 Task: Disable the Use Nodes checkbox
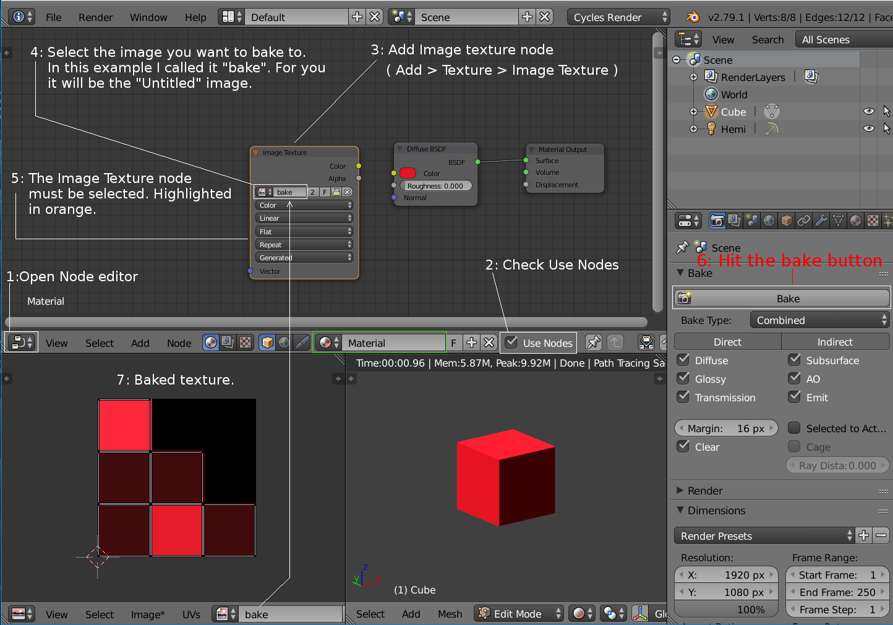(511, 342)
